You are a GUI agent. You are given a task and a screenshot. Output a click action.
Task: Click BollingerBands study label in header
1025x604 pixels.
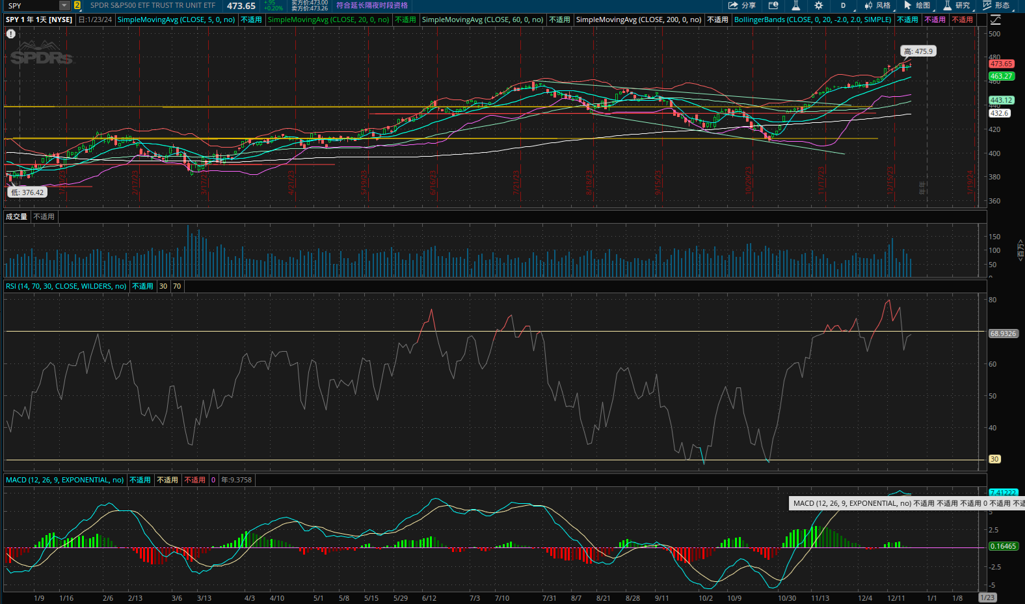click(812, 20)
